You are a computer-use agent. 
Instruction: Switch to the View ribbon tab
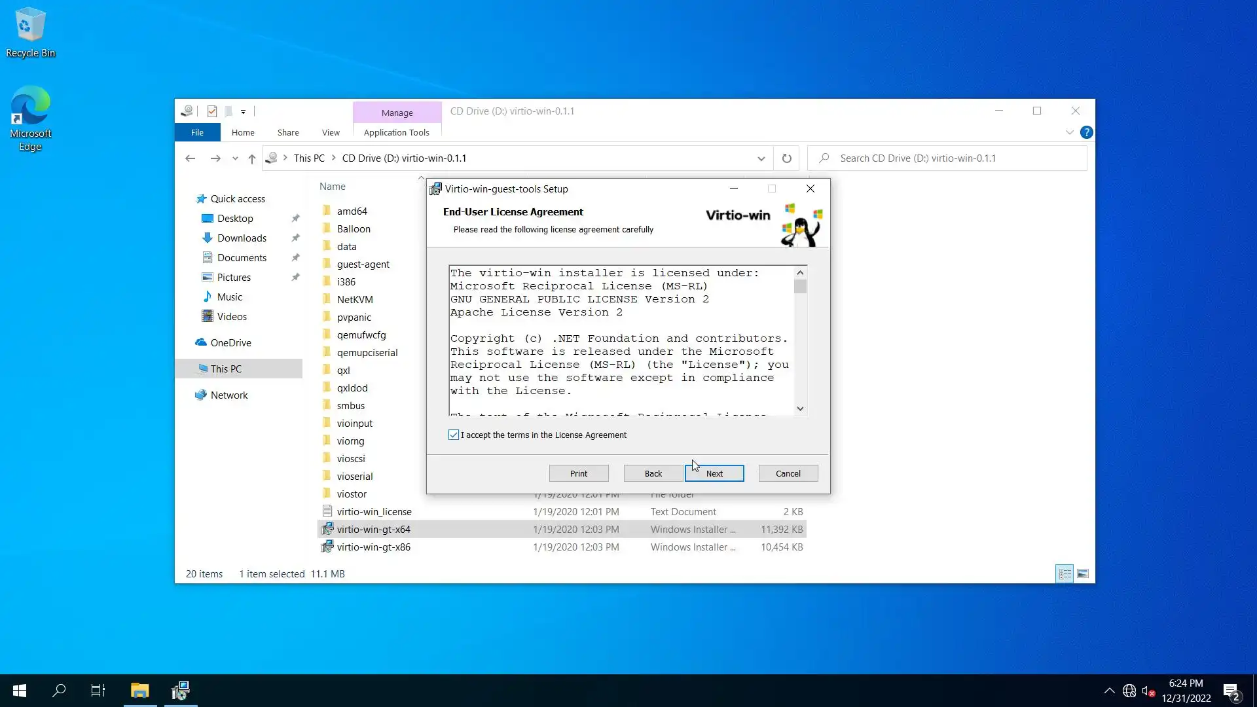pos(331,132)
